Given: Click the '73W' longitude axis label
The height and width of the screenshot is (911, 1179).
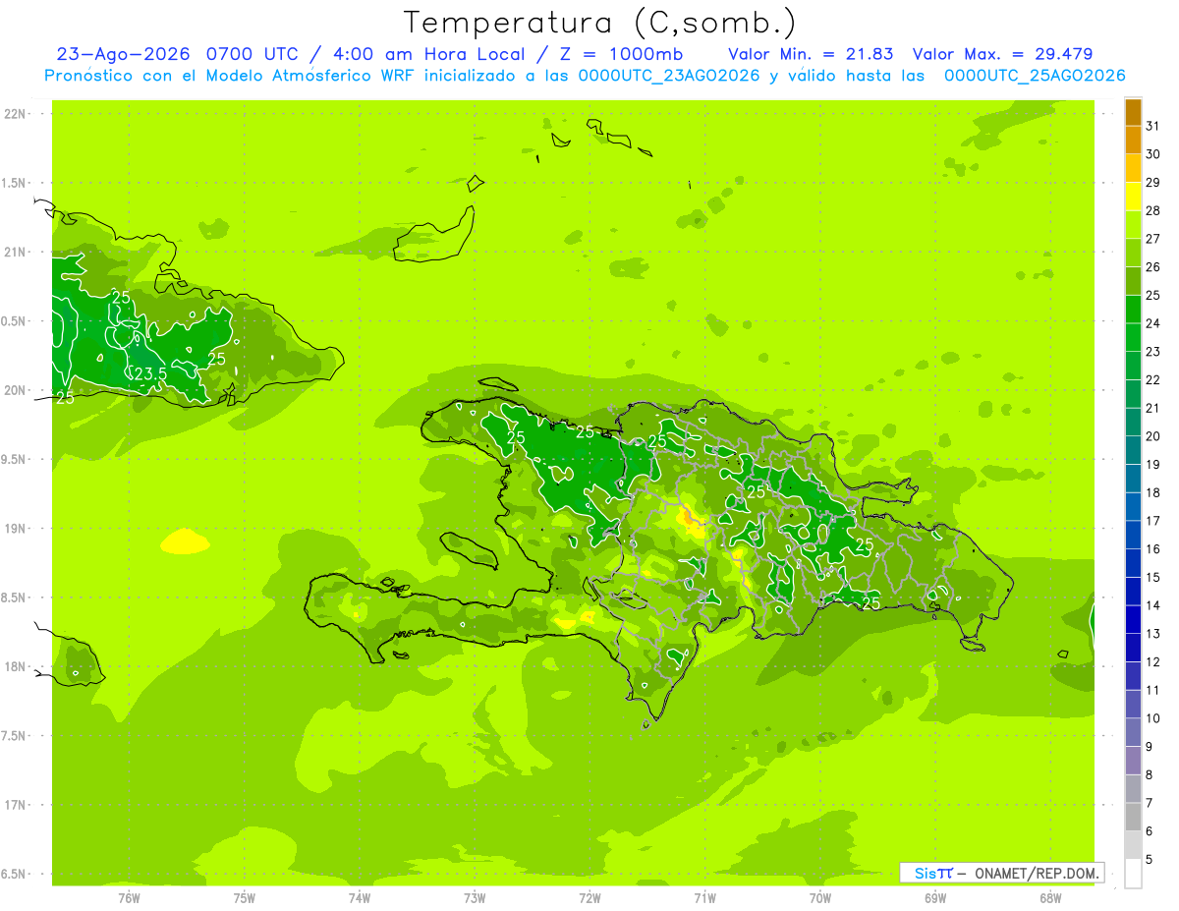Looking at the screenshot, I should (x=475, y=898).
